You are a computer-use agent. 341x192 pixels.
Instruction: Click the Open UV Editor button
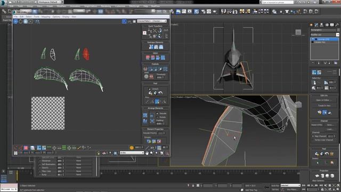coord(324,100)
